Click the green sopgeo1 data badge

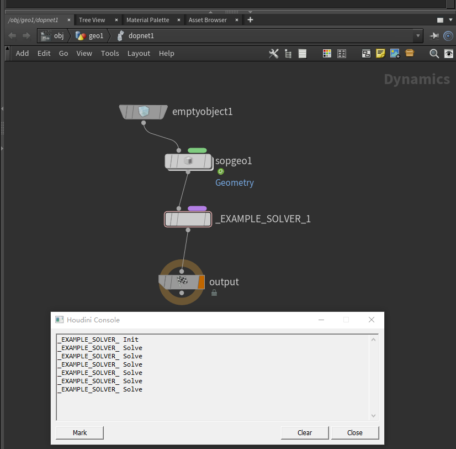[197, 150]
